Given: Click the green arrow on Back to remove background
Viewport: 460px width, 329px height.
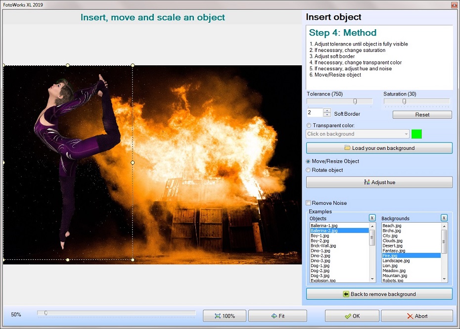Looking at the screenshot, I should point(345,294).
